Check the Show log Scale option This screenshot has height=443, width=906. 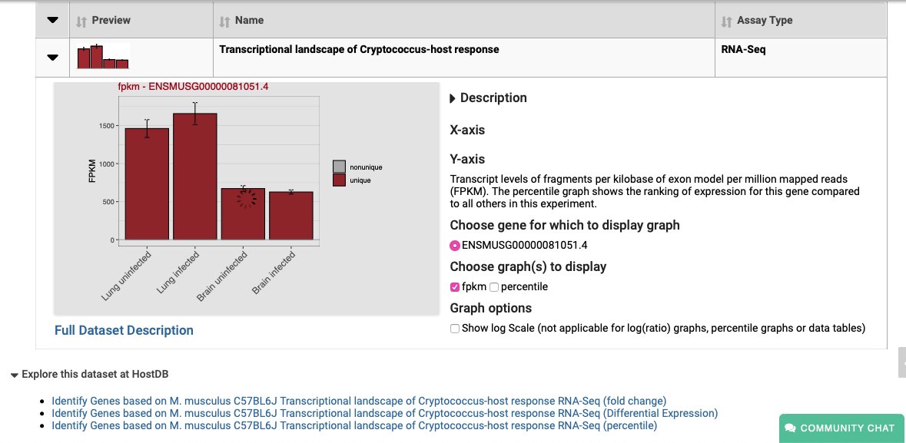click(x=454, y=328)
